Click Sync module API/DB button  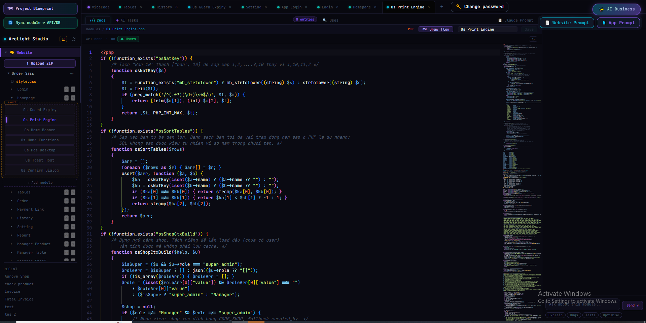[x=40, y=23]
